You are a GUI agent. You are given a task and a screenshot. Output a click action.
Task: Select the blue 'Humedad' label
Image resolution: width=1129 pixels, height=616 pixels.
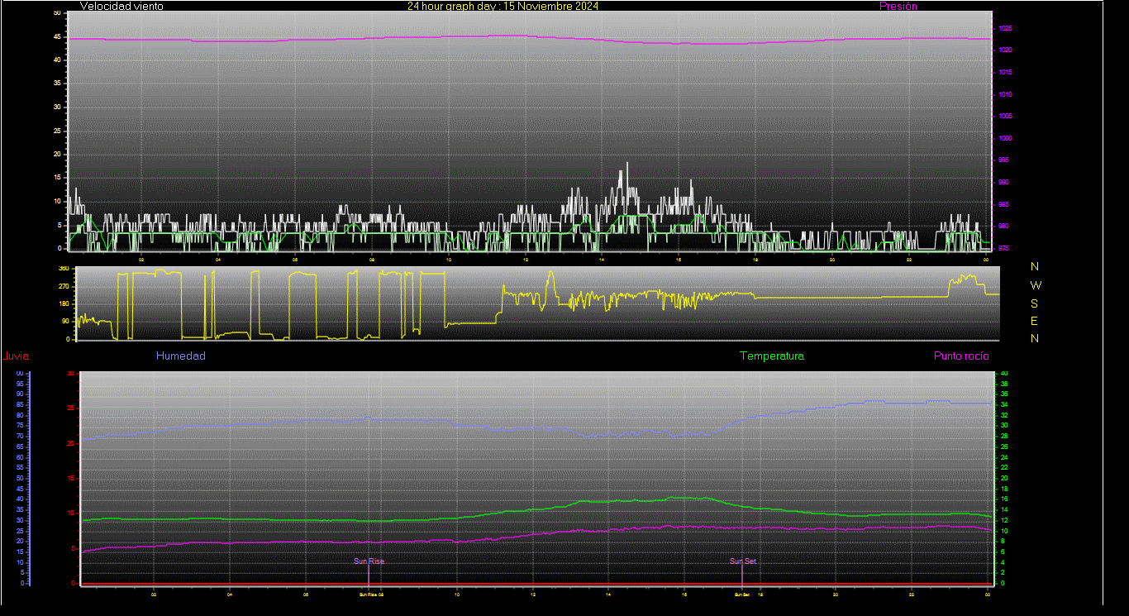click(181, 356)
